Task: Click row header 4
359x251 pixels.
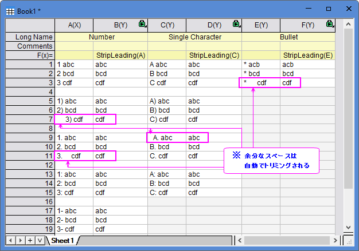Action: [30, 92]
